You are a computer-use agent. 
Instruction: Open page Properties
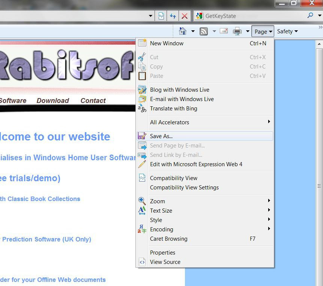click(x=205, y=252)
